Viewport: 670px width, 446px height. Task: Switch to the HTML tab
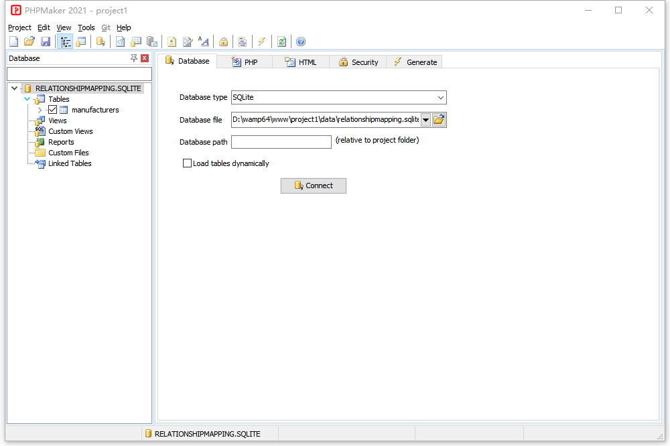(301, 62)
